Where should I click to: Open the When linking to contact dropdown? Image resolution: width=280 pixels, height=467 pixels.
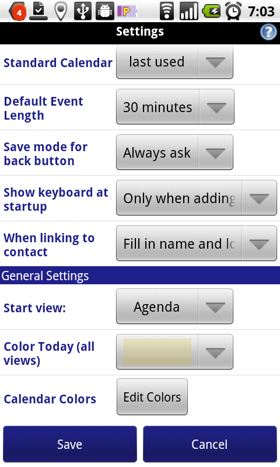click(x=197, y=243)
